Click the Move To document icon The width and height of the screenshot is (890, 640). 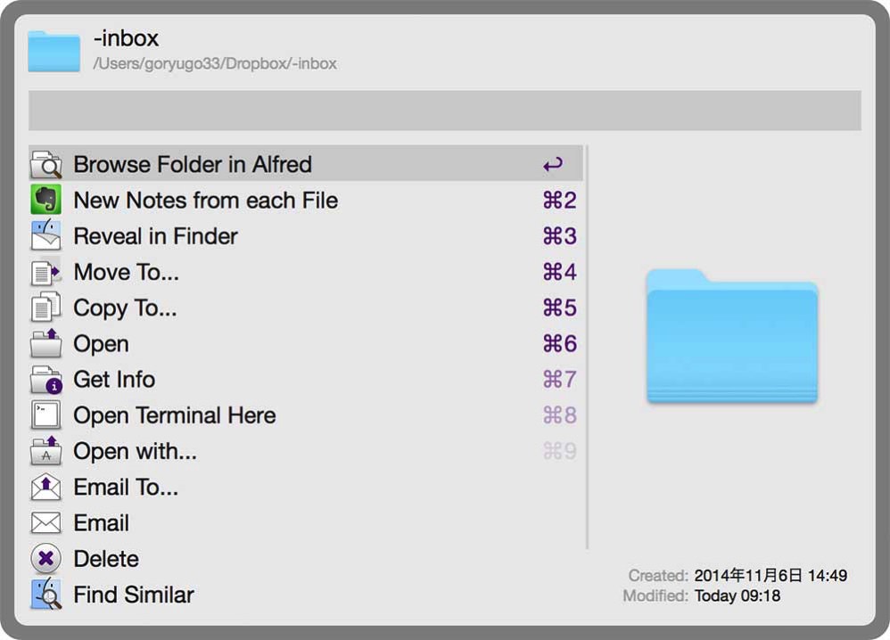pyautogui.click(x=45, y=272)
